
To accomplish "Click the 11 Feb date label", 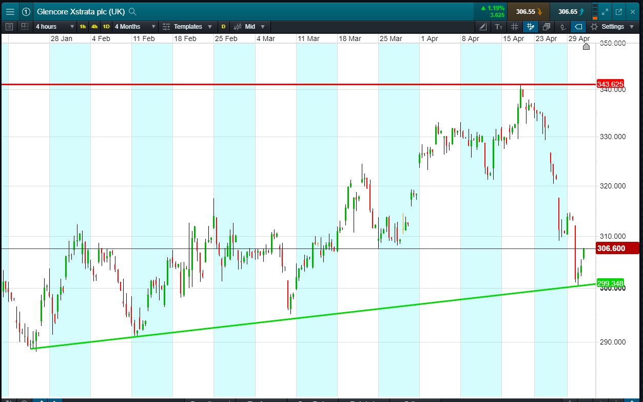I will (x=144, y=39).
